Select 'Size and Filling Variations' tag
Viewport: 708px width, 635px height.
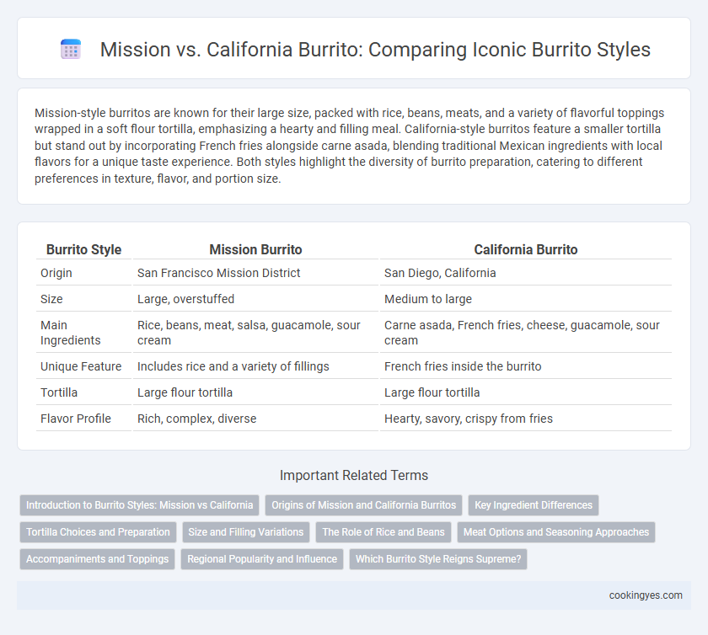pyautogui.click(x=246, y=532)
